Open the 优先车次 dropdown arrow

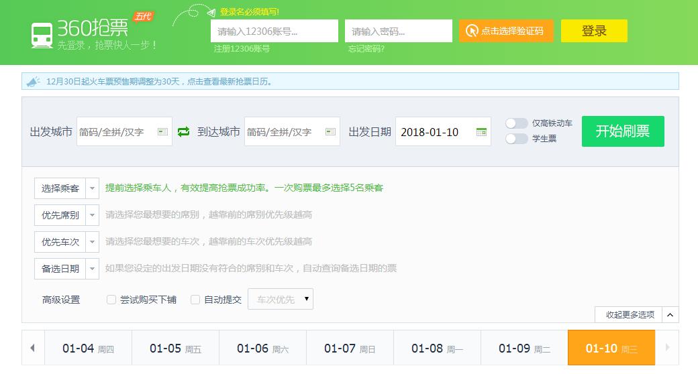tap(92, 242)
